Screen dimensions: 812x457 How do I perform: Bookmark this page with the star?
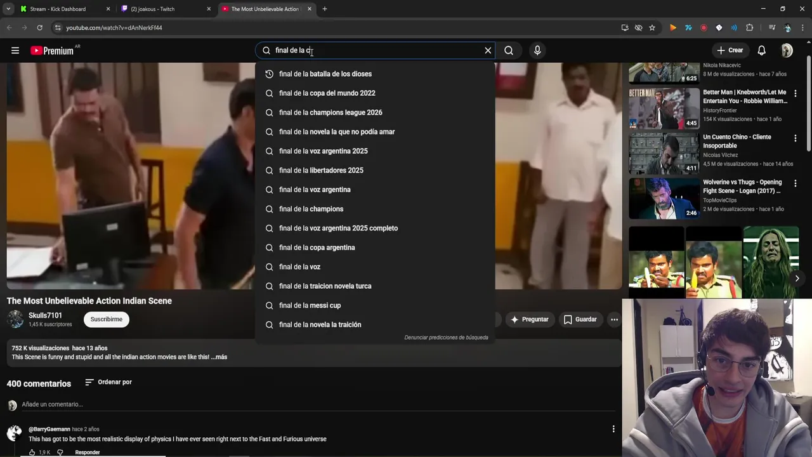pyautogui.click(x=652, y=28)
